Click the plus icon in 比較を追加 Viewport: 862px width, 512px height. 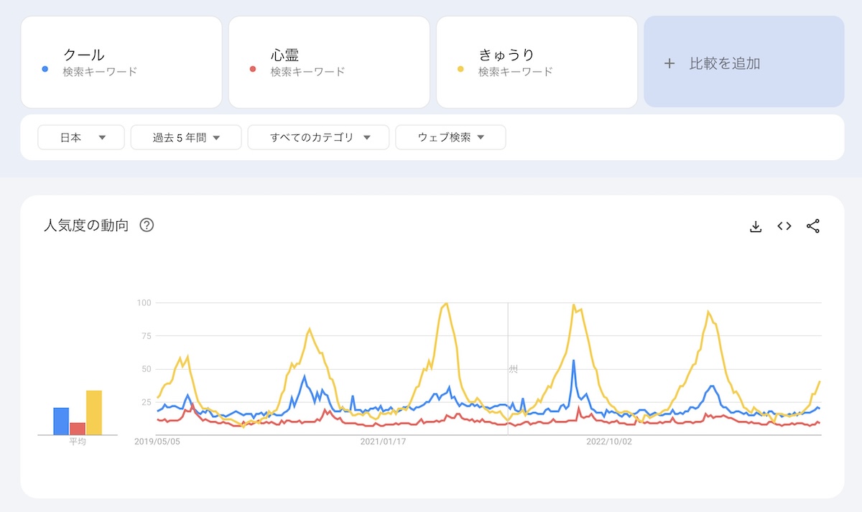[669, 63]
